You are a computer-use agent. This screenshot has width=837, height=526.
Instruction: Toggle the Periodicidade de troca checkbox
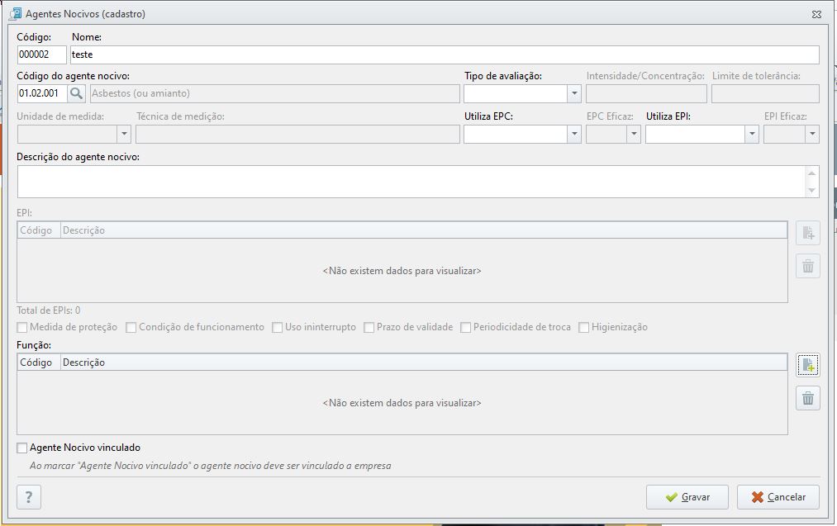[465, 327]
